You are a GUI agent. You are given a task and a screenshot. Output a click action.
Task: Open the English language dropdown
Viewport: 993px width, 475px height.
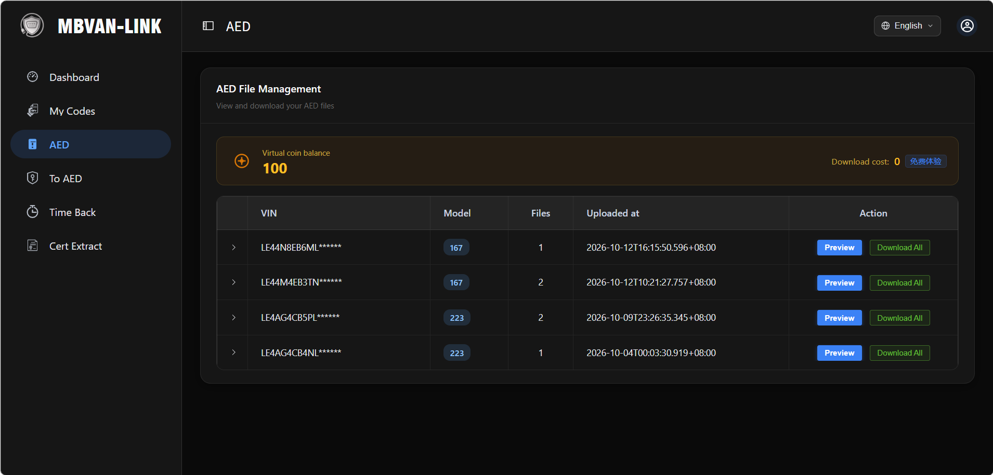907,26
